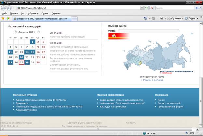
Task: Click the Stop loading red X icon
Action: click(x=151, y=8)
